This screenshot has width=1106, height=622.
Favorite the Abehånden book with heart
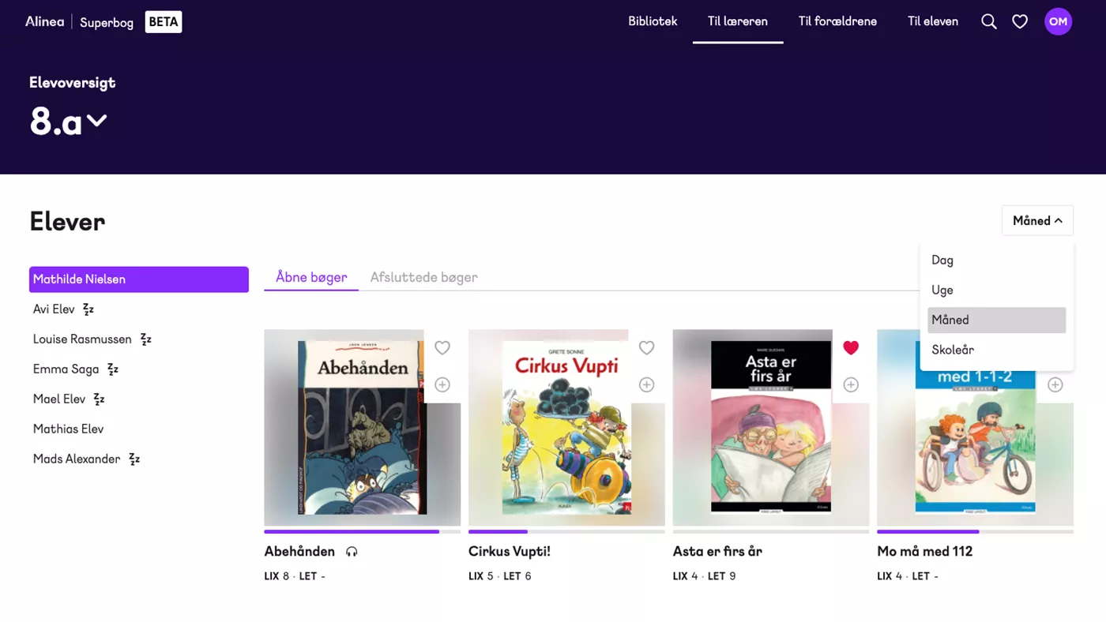(442, 347)
